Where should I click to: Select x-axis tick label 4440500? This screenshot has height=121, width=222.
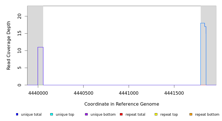click(83, 93)
